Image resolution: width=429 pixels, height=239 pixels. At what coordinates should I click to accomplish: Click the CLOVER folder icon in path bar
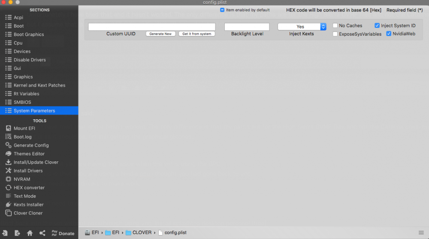(128, 233)
